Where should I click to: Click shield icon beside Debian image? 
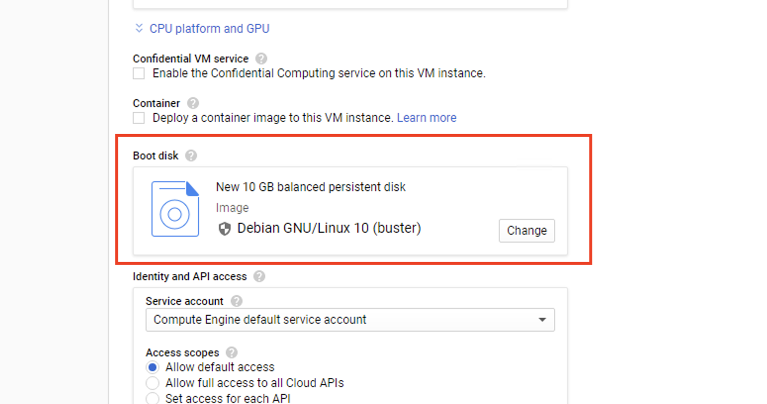coord(225,229)
